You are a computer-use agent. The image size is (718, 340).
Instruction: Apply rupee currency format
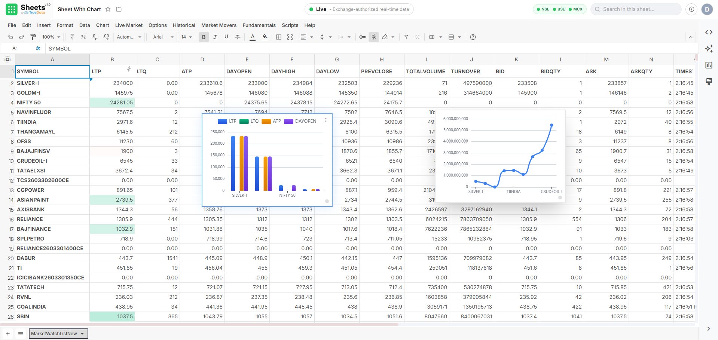pos(72,37)
